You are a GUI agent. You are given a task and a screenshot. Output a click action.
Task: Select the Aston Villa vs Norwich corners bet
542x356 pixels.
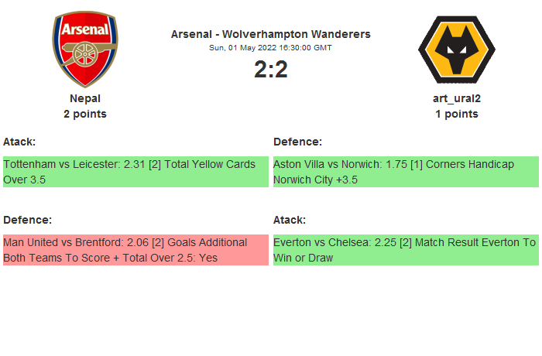pyautogui.click(x=406, y=172)
